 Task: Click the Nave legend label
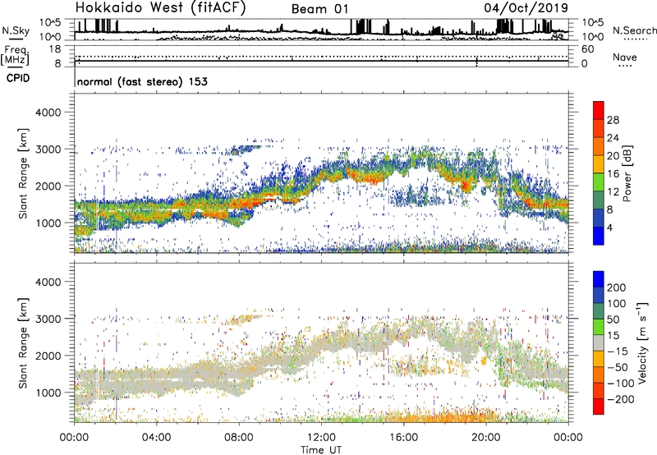[x=624, y=57]
